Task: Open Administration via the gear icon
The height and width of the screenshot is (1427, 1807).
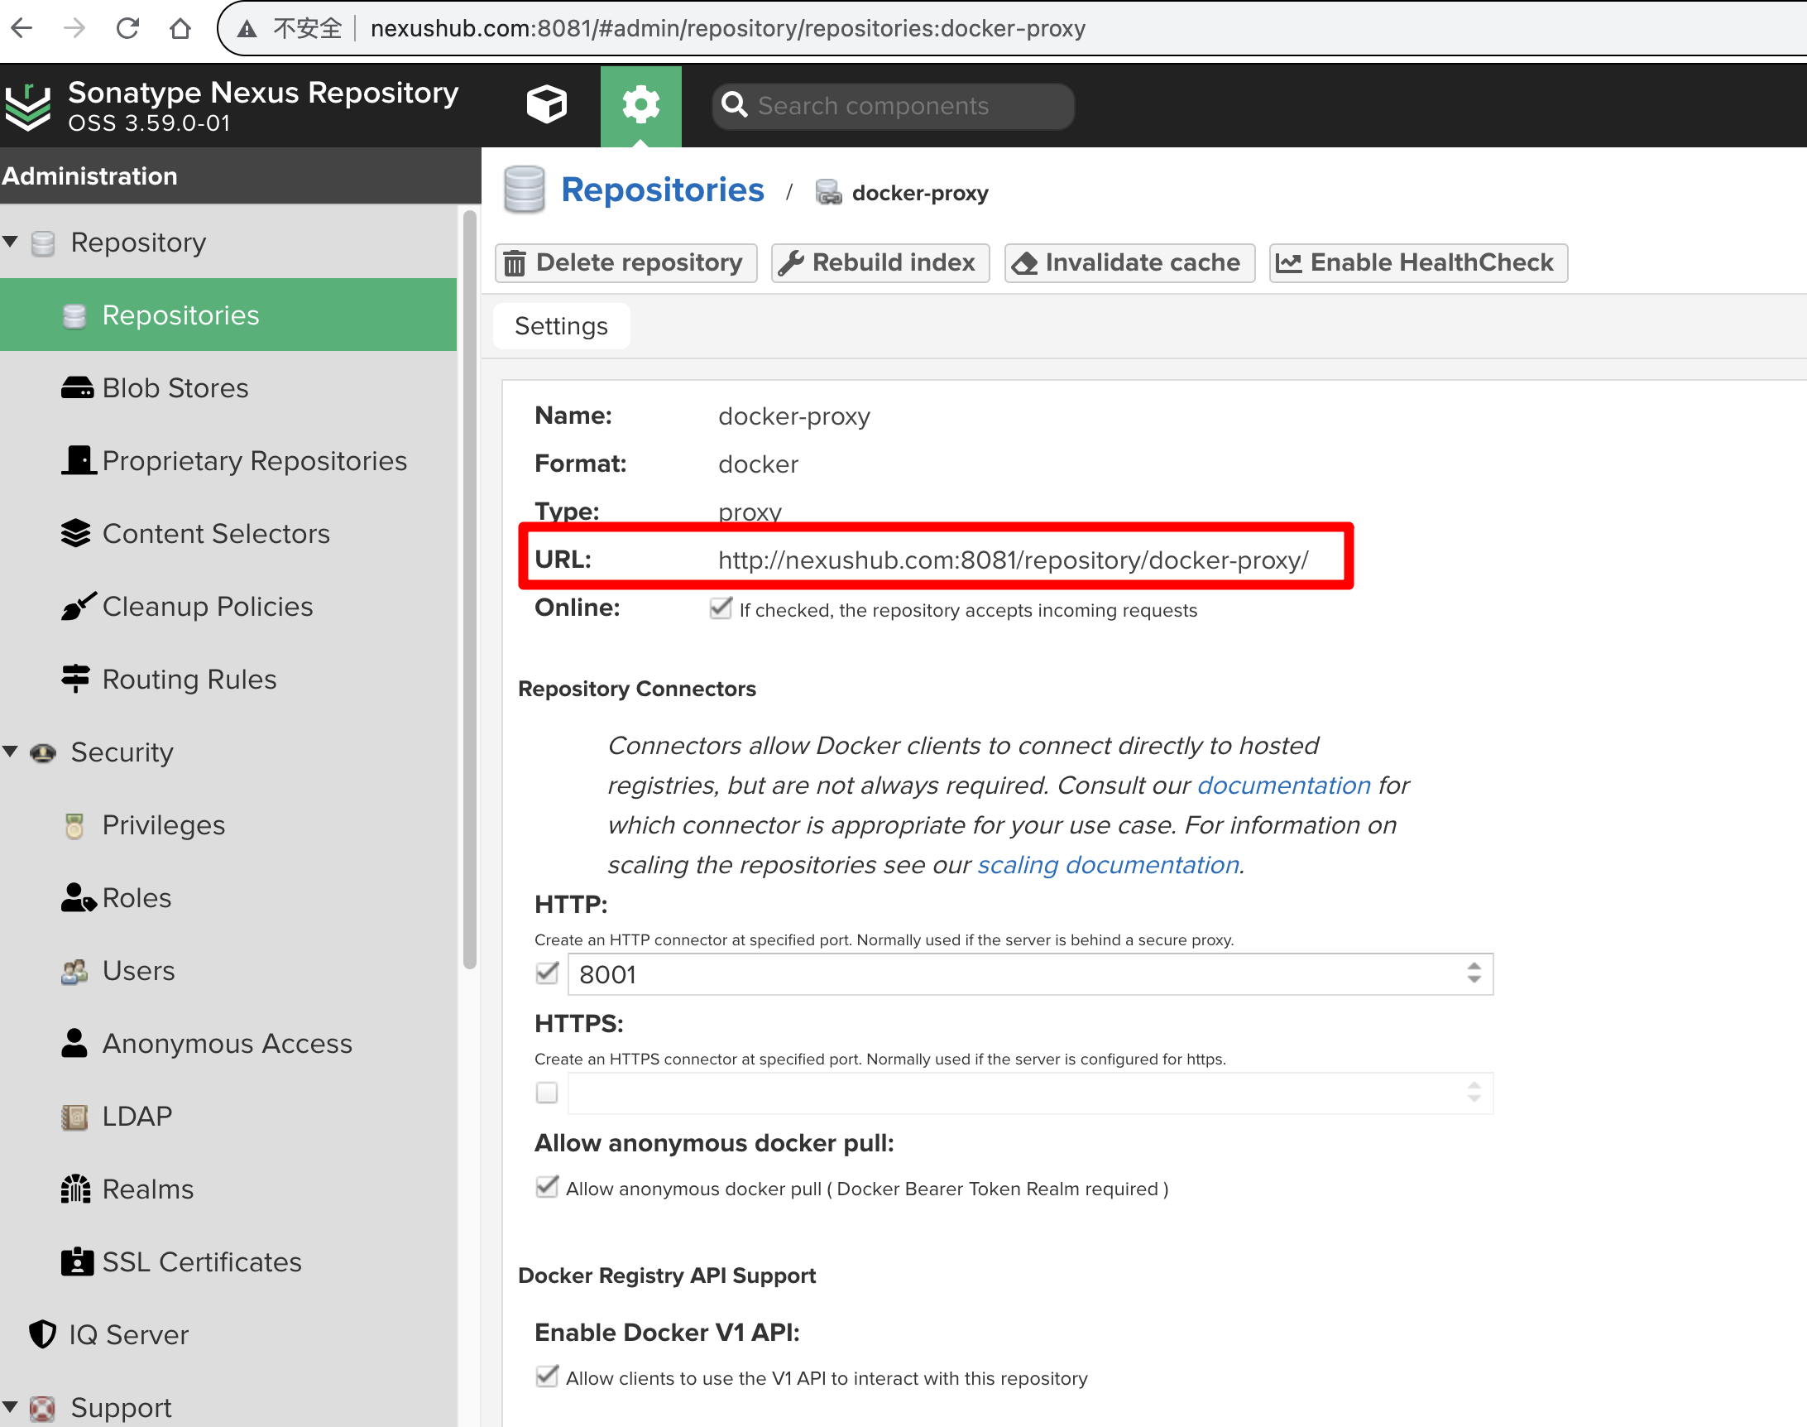Action: tap(640, 105)
